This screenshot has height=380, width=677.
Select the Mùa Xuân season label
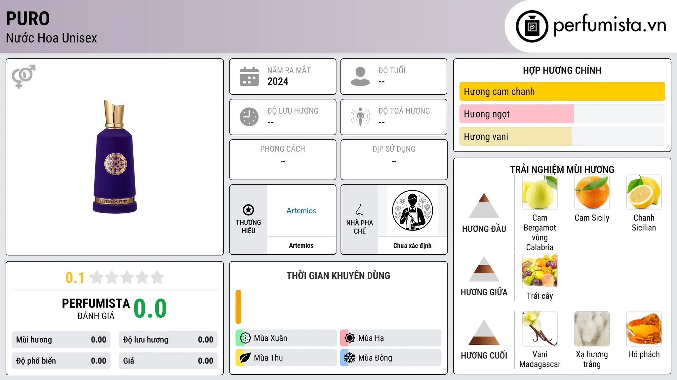tap(270, 338)
